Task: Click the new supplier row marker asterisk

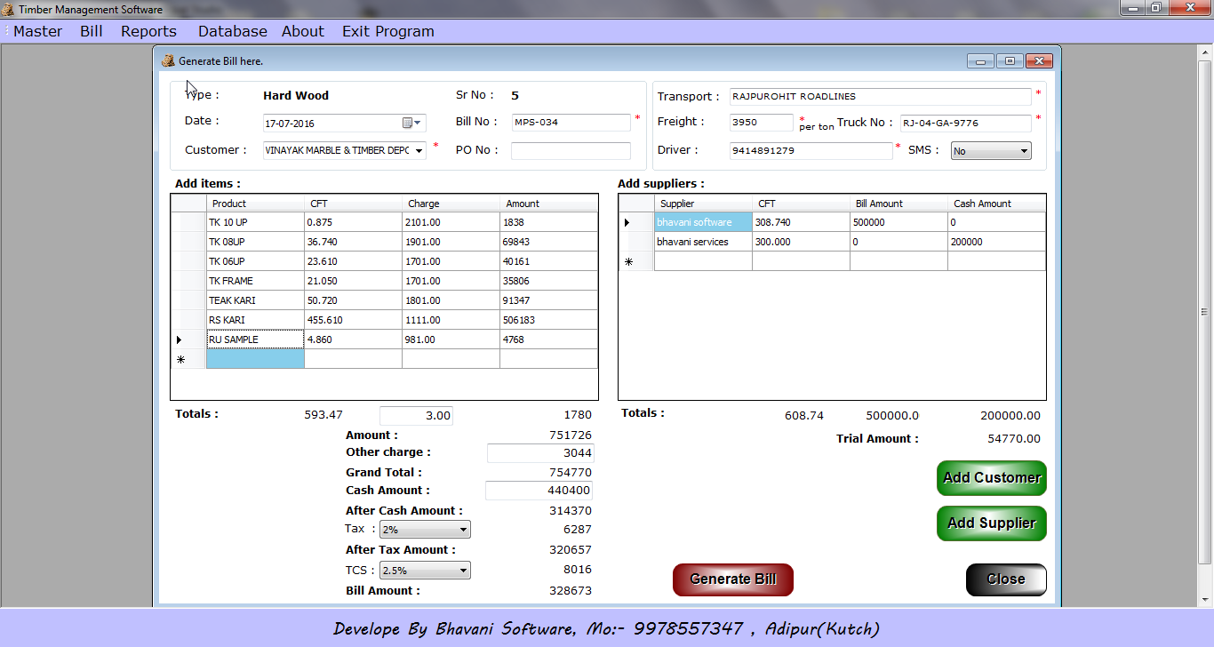Action: click(x=628, y=262)
